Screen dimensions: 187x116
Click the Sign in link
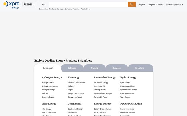coord(142,4)
